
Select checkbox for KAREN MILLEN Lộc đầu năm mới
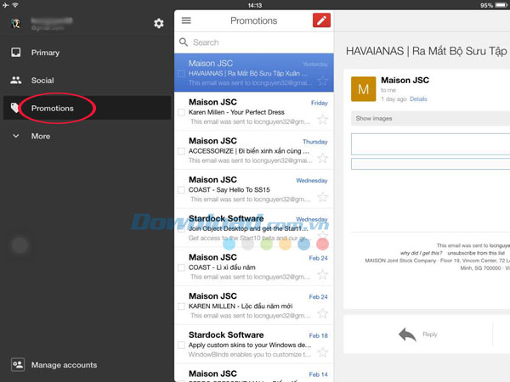tap(182, 306)
